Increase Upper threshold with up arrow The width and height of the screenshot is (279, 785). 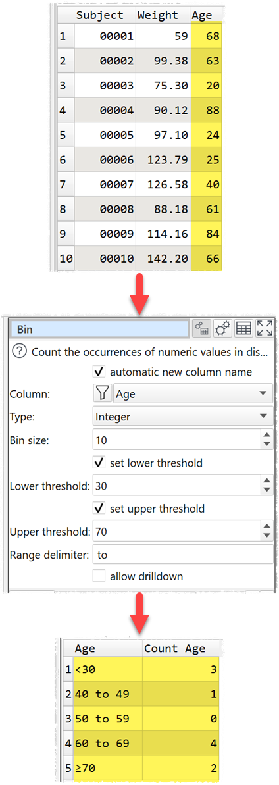click(x=266, y=527)
